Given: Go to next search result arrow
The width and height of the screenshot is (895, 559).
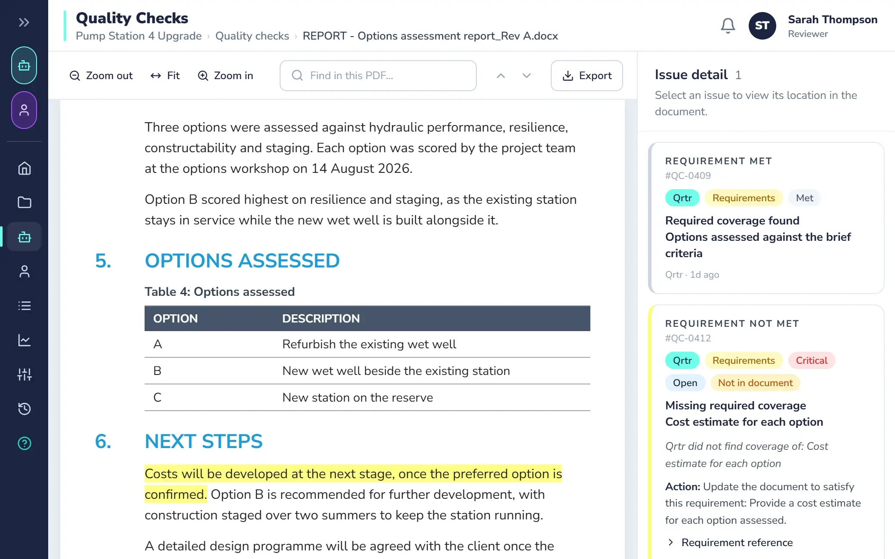Looking at the screenshot, I should coord(526,76).
